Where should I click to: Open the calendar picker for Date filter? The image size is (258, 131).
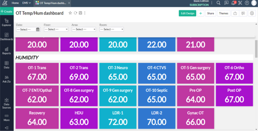tap(38, 29)
